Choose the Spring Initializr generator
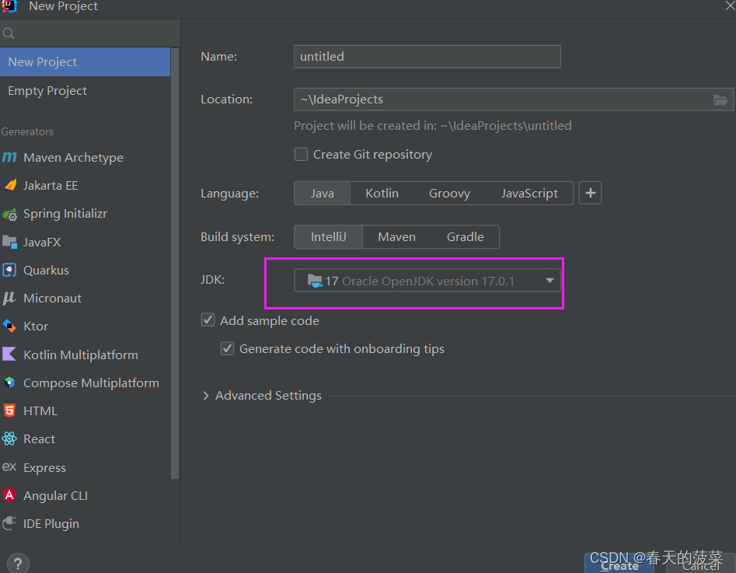Screen dimensions: 736x573 coord(85,214)
